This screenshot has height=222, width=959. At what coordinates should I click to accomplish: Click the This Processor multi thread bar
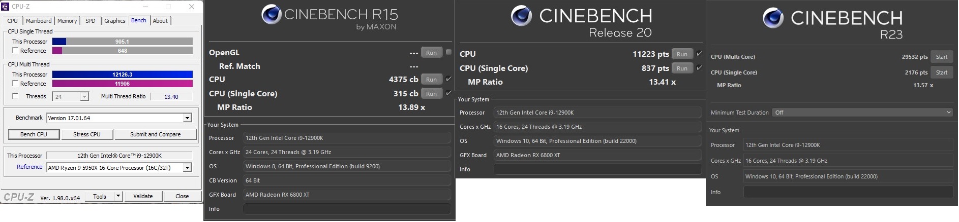pos(122,75)
